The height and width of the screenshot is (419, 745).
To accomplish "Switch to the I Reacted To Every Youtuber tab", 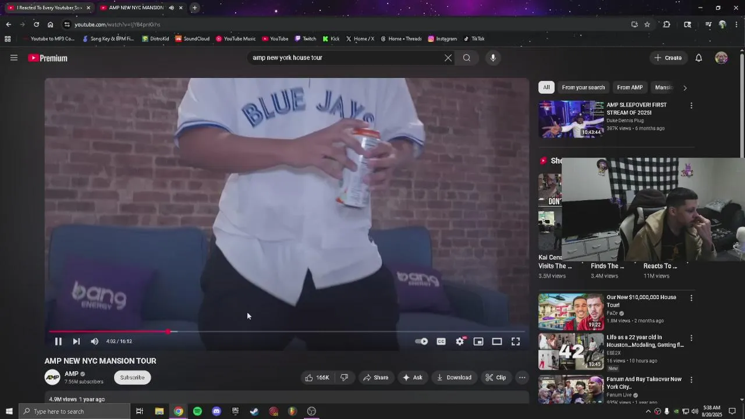I will (x=49, y=8).
